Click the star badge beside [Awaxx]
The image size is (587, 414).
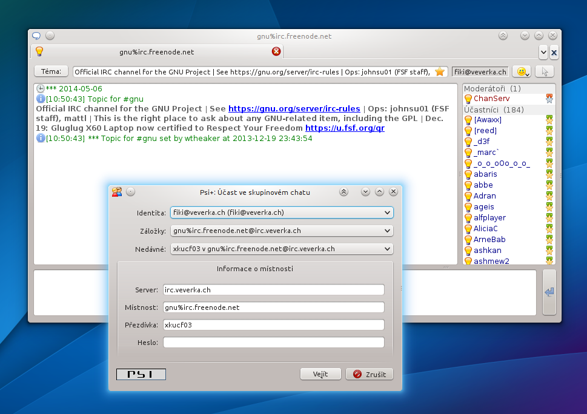549,120
